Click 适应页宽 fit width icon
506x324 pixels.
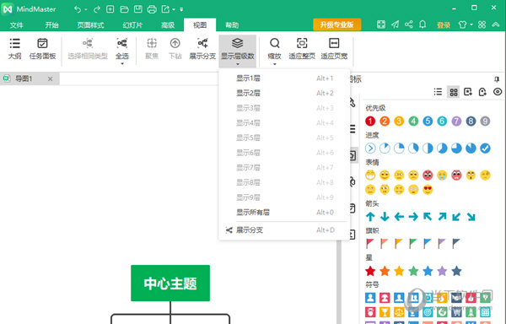coord(334,43)
